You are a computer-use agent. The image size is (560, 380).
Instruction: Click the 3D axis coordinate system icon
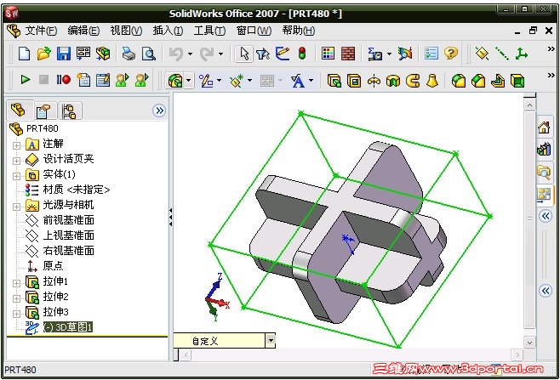tap(521, 54)
